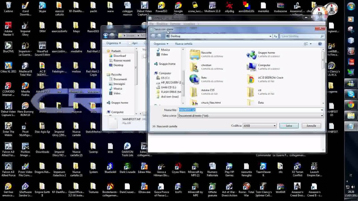Click the Back arrow in Salva con nome dialog

coord(153,36)
